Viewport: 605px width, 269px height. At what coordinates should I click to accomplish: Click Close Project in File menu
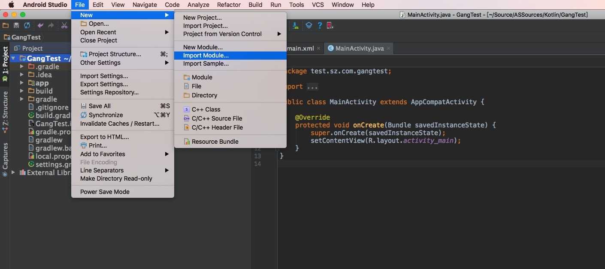123,40
